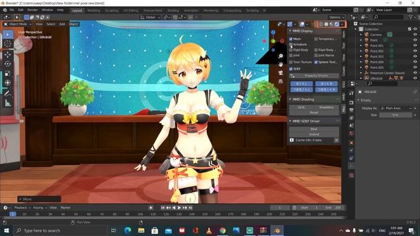Click the Property Drivers button
The image size is (420, 236).
[x=314, y=76]
